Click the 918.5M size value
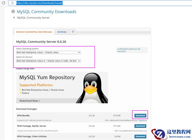Image resolution: width=192 pixels, height=140 pixels. click(x=117, y=116)
